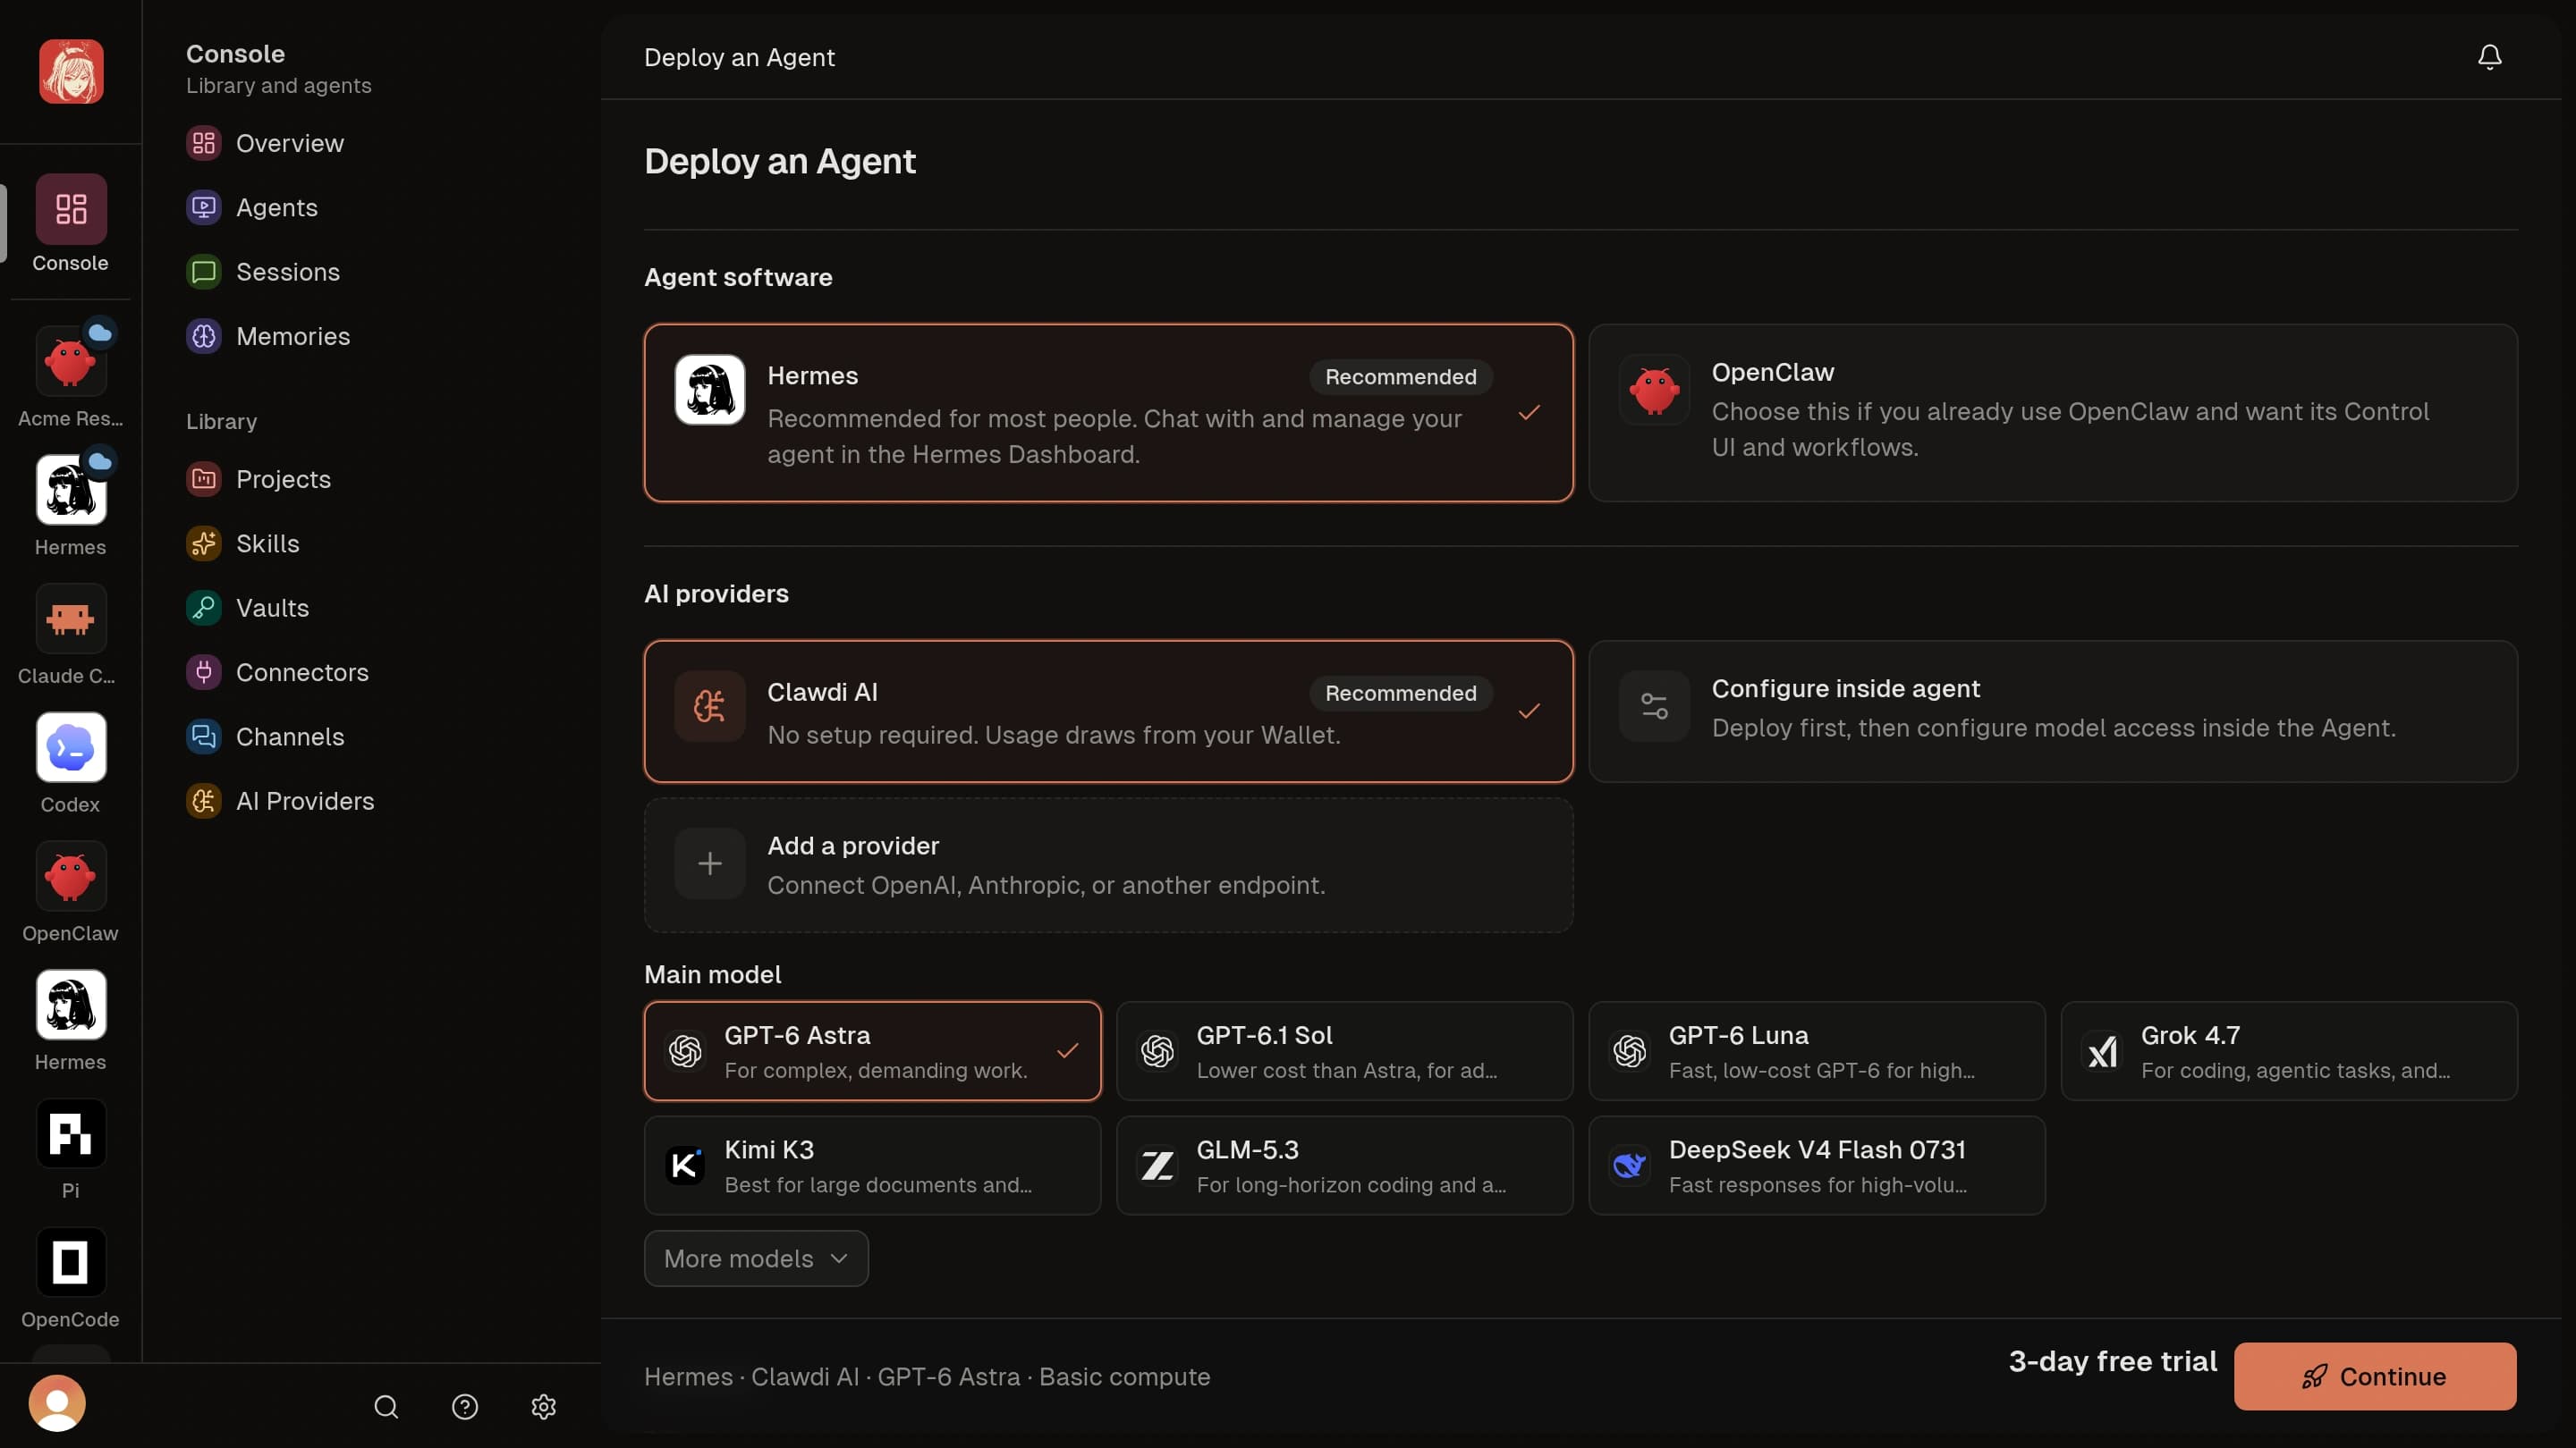The image size is (2576, 1448).
Task: Click the 'Hermes · Clawdi AI · GPT-6 Astra · Basic compute' summary
Action: point(927,1376)
